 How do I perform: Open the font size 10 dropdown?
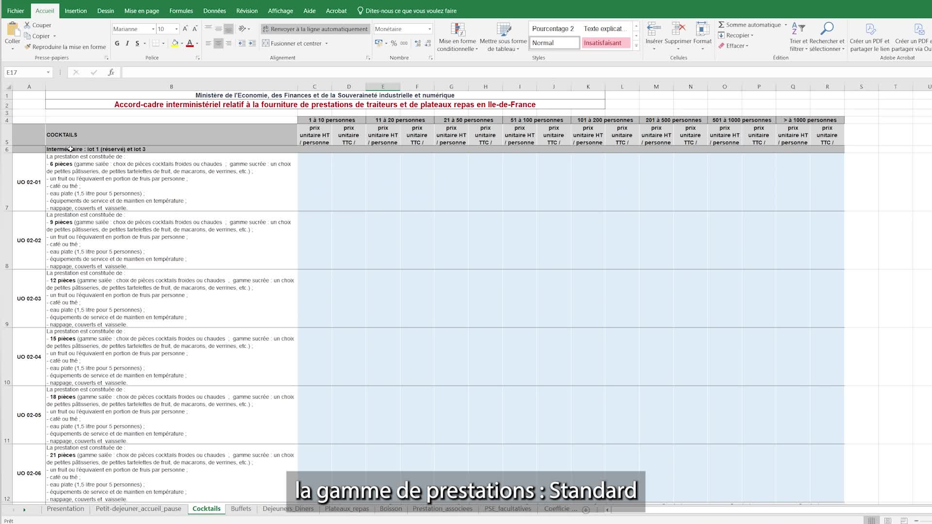[x=176, y=29]
